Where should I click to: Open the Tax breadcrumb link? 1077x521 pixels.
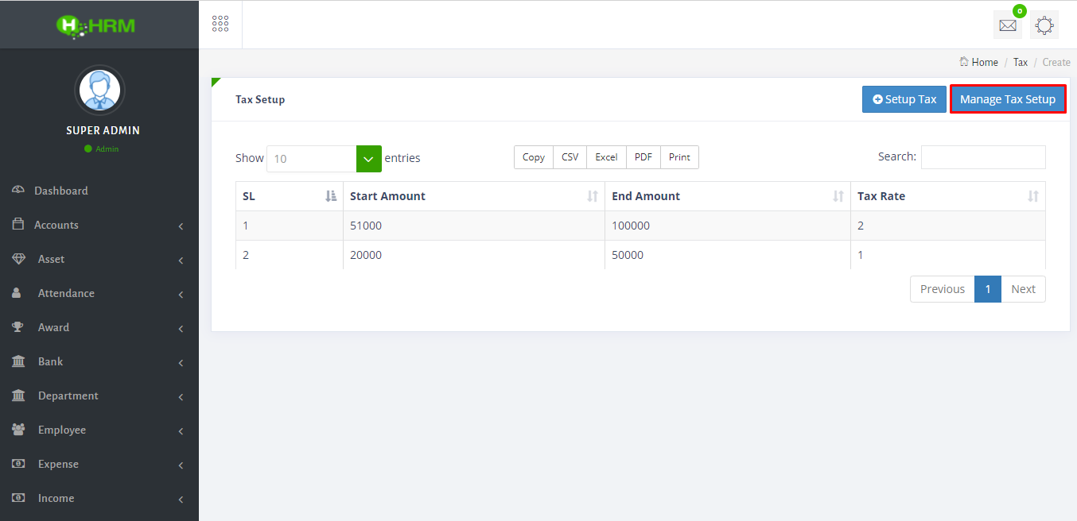pyautogui.click(x=1021, y=61)
